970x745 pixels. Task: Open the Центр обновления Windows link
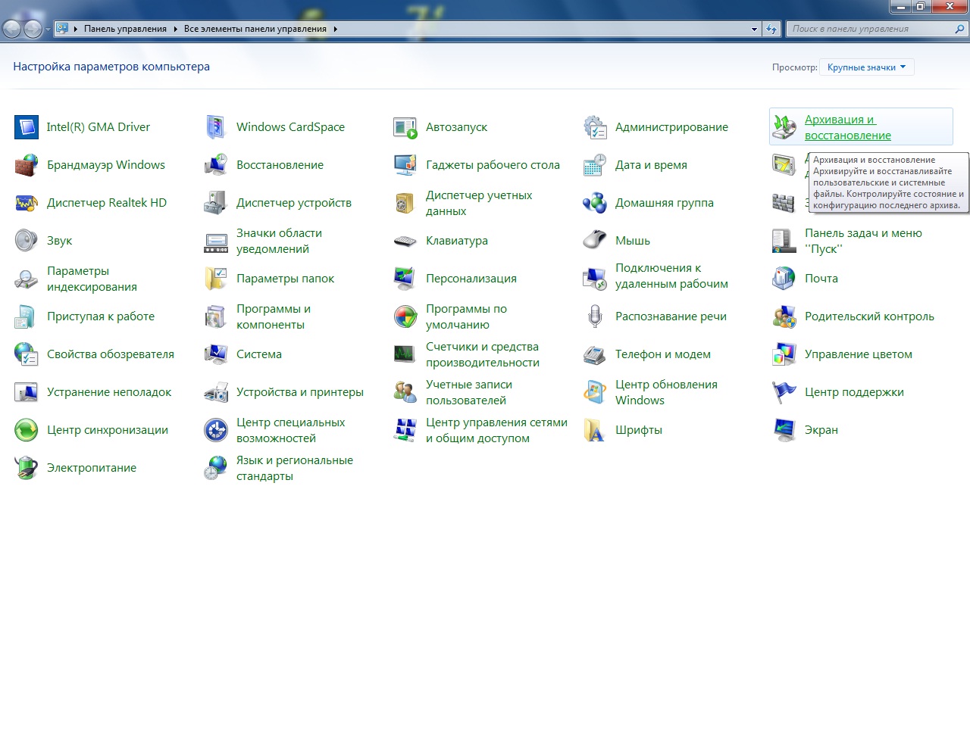[666, 392]
